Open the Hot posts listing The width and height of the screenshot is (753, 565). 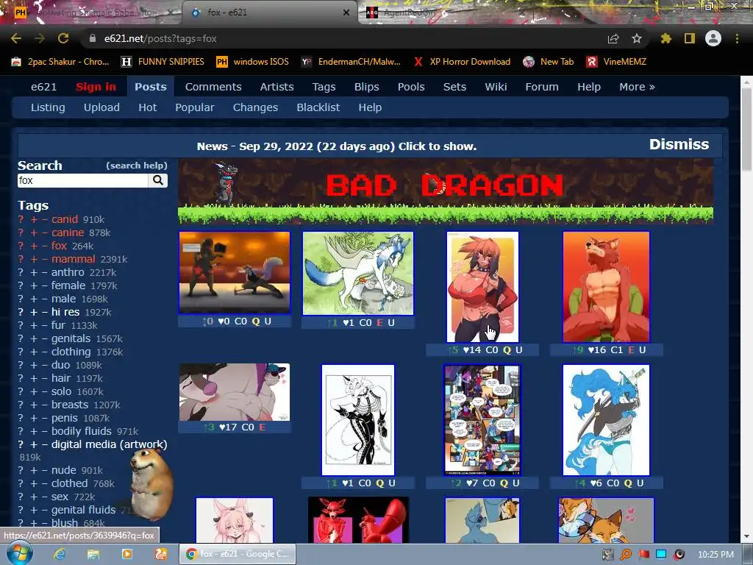point(147,107)
